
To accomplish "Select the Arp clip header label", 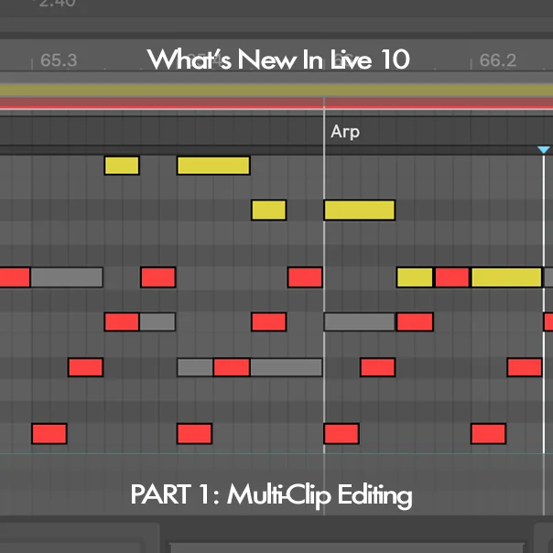I will click(345, 132).
